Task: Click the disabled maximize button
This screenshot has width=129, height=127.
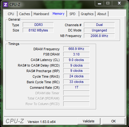Action: [108, 3]
